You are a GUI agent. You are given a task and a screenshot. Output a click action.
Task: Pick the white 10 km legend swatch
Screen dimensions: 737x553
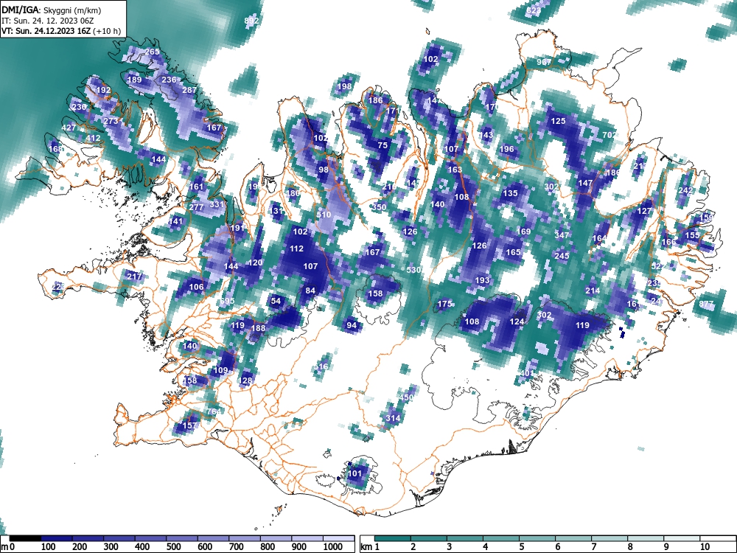[717, 538]
